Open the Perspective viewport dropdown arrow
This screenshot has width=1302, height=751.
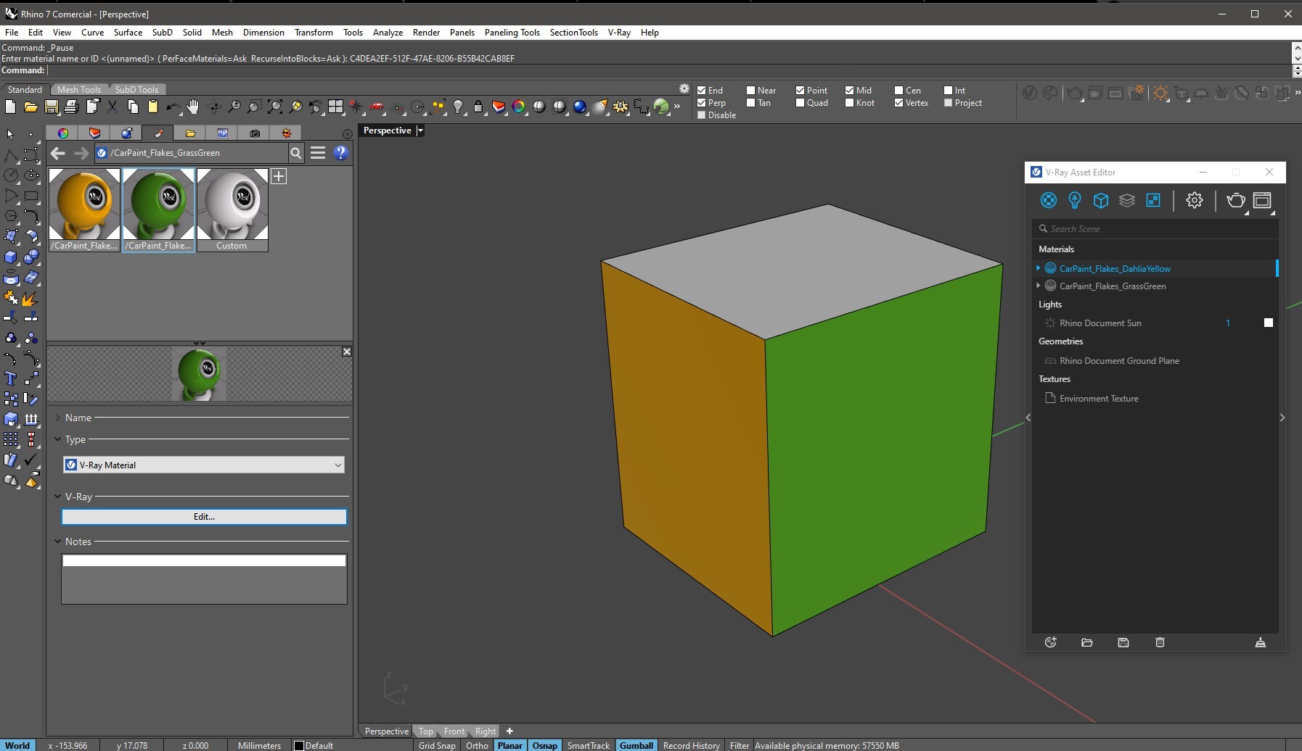[419, 130]
